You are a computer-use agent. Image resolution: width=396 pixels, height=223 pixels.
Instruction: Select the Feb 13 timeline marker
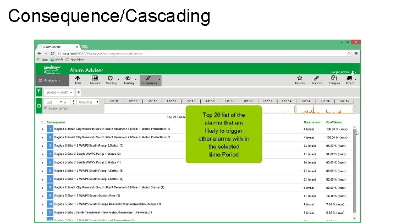(171, 101)
